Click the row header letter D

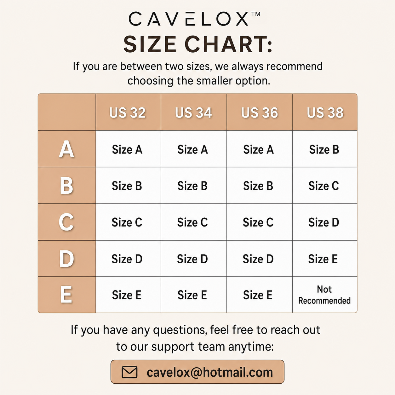pos(66,259)
